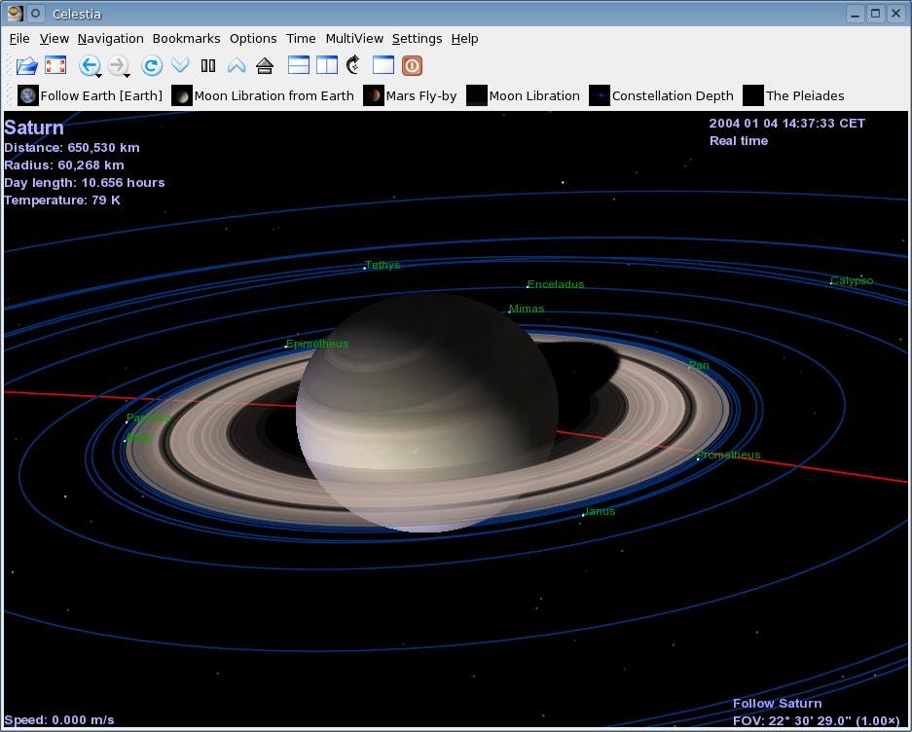Click the orange power quit icon
912x732 pixels.
pyautogui.click(x=412, y=66)
